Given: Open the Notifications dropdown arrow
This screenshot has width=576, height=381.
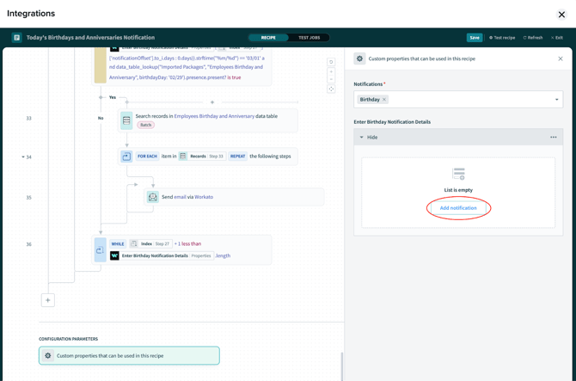Looking at the screenshot, I should 556,100.
